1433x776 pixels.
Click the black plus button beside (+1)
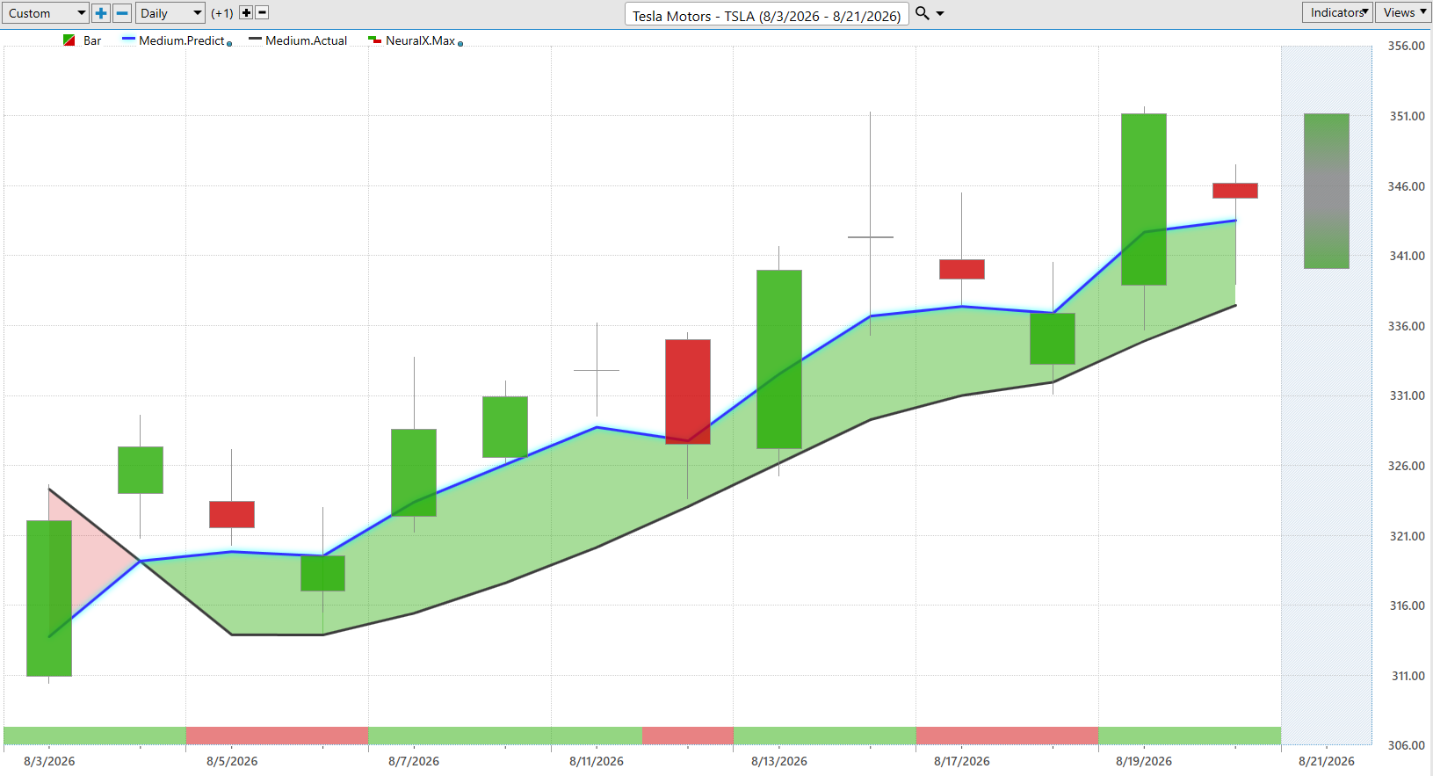[246, 13]
